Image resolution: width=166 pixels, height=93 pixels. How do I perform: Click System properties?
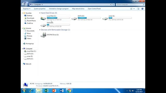pos(40,9)
